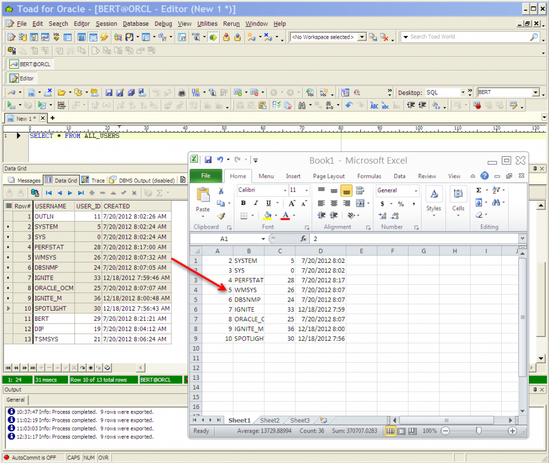This screenshot has height=463, width=549.
Task: Open the Calibri font name dropdown
Action: coord(285,190)
